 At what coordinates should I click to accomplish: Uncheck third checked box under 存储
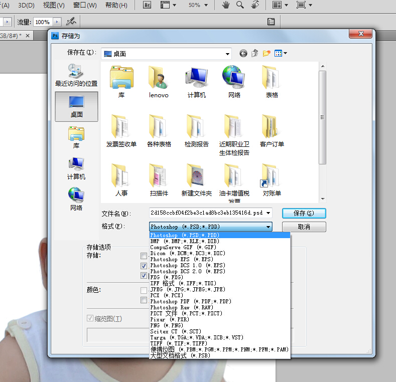click(x=144, y=275)
